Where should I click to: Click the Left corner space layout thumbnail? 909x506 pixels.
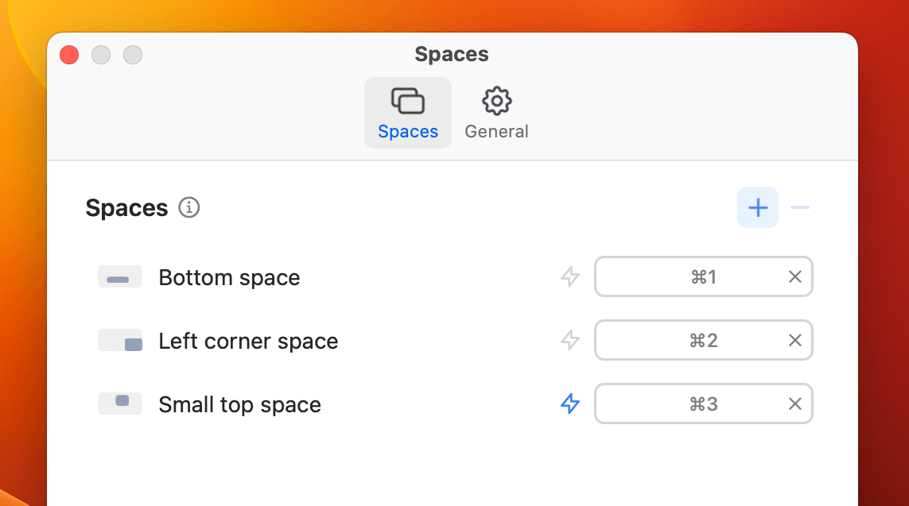[119, 340]
